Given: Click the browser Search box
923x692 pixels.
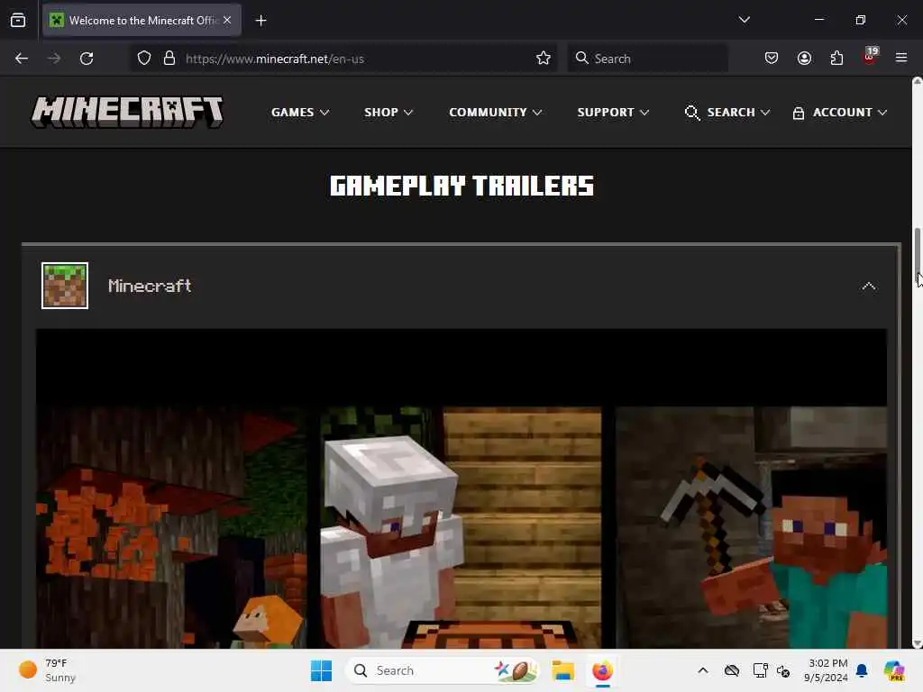Looking at the screenshot, I should [647, 59].
